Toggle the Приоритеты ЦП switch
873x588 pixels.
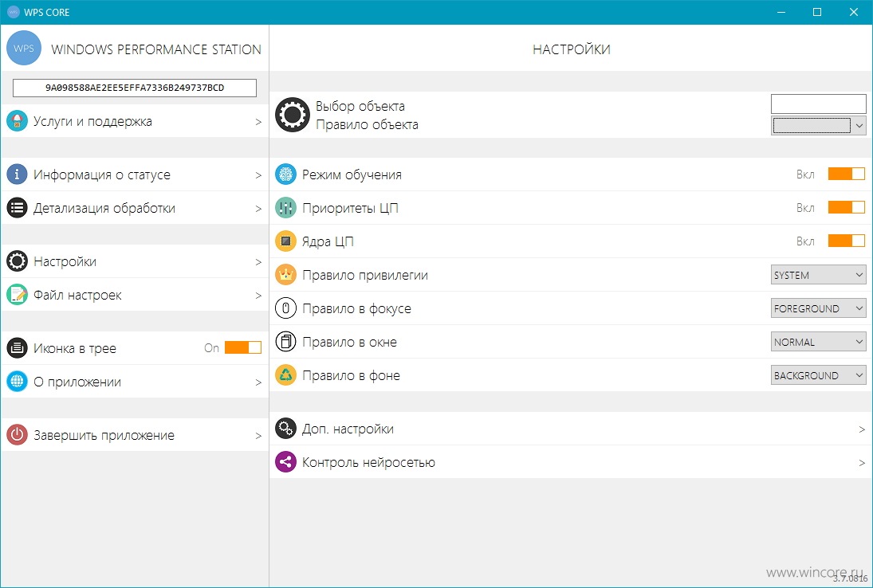click(846, 207)
